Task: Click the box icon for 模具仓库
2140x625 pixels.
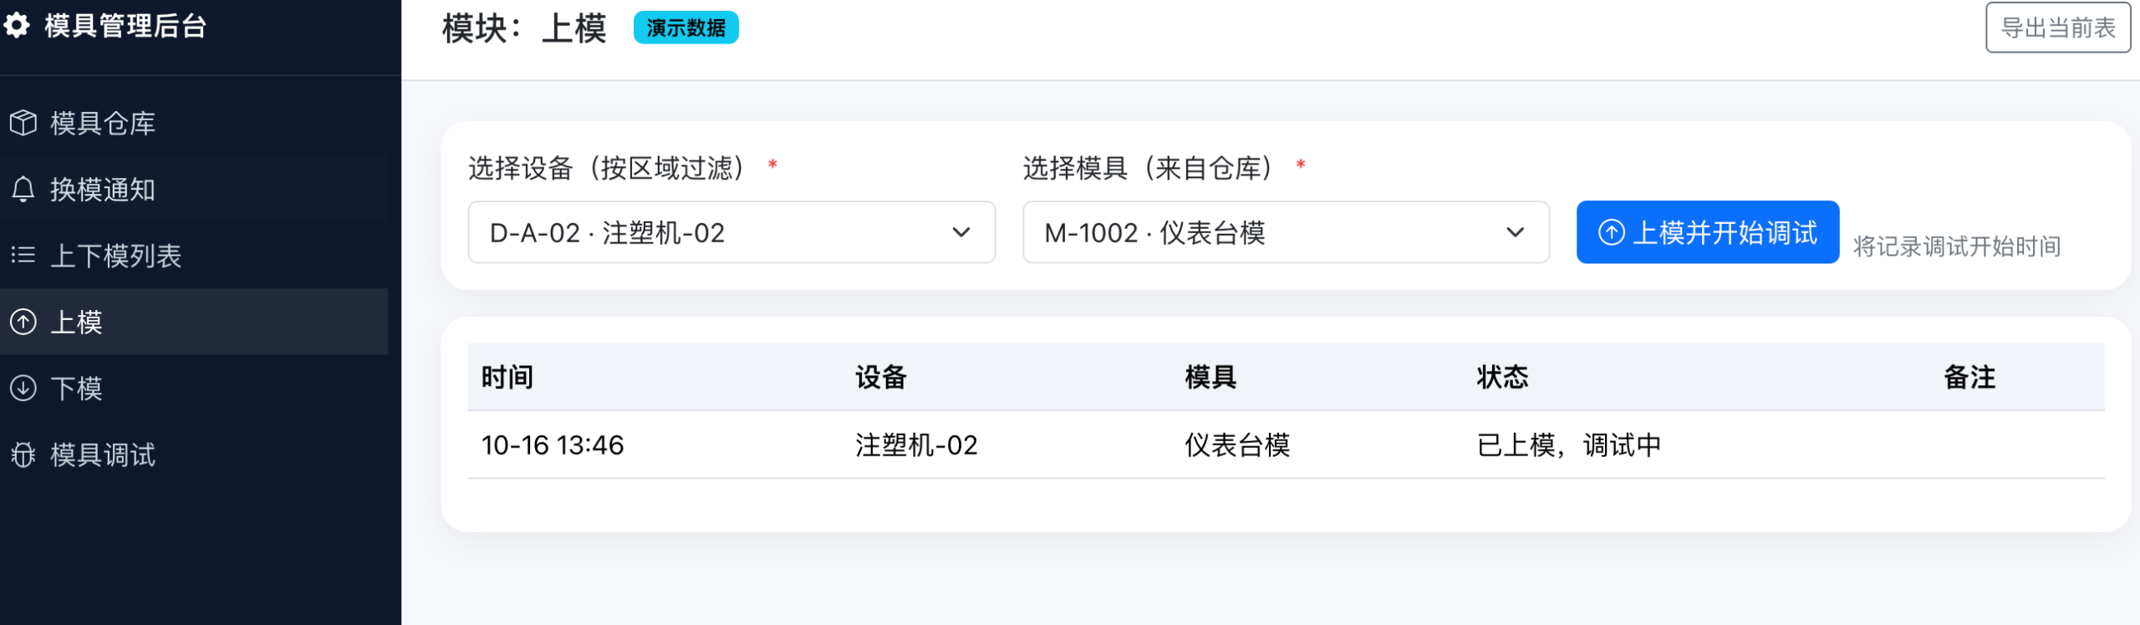Action: coord(23,123)
